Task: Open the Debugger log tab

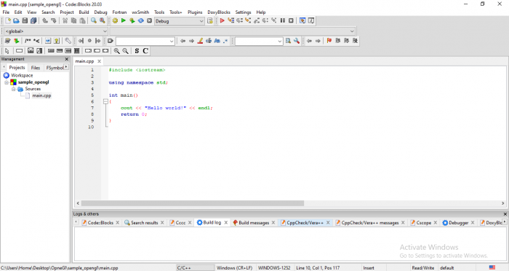Action: tap(458, 222)
